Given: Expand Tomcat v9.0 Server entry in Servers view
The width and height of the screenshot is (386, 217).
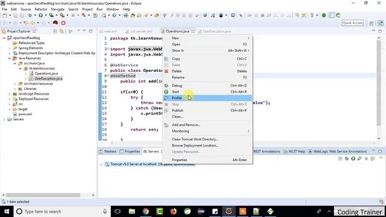Looking at the screenshot, I should tap(101, 165).
